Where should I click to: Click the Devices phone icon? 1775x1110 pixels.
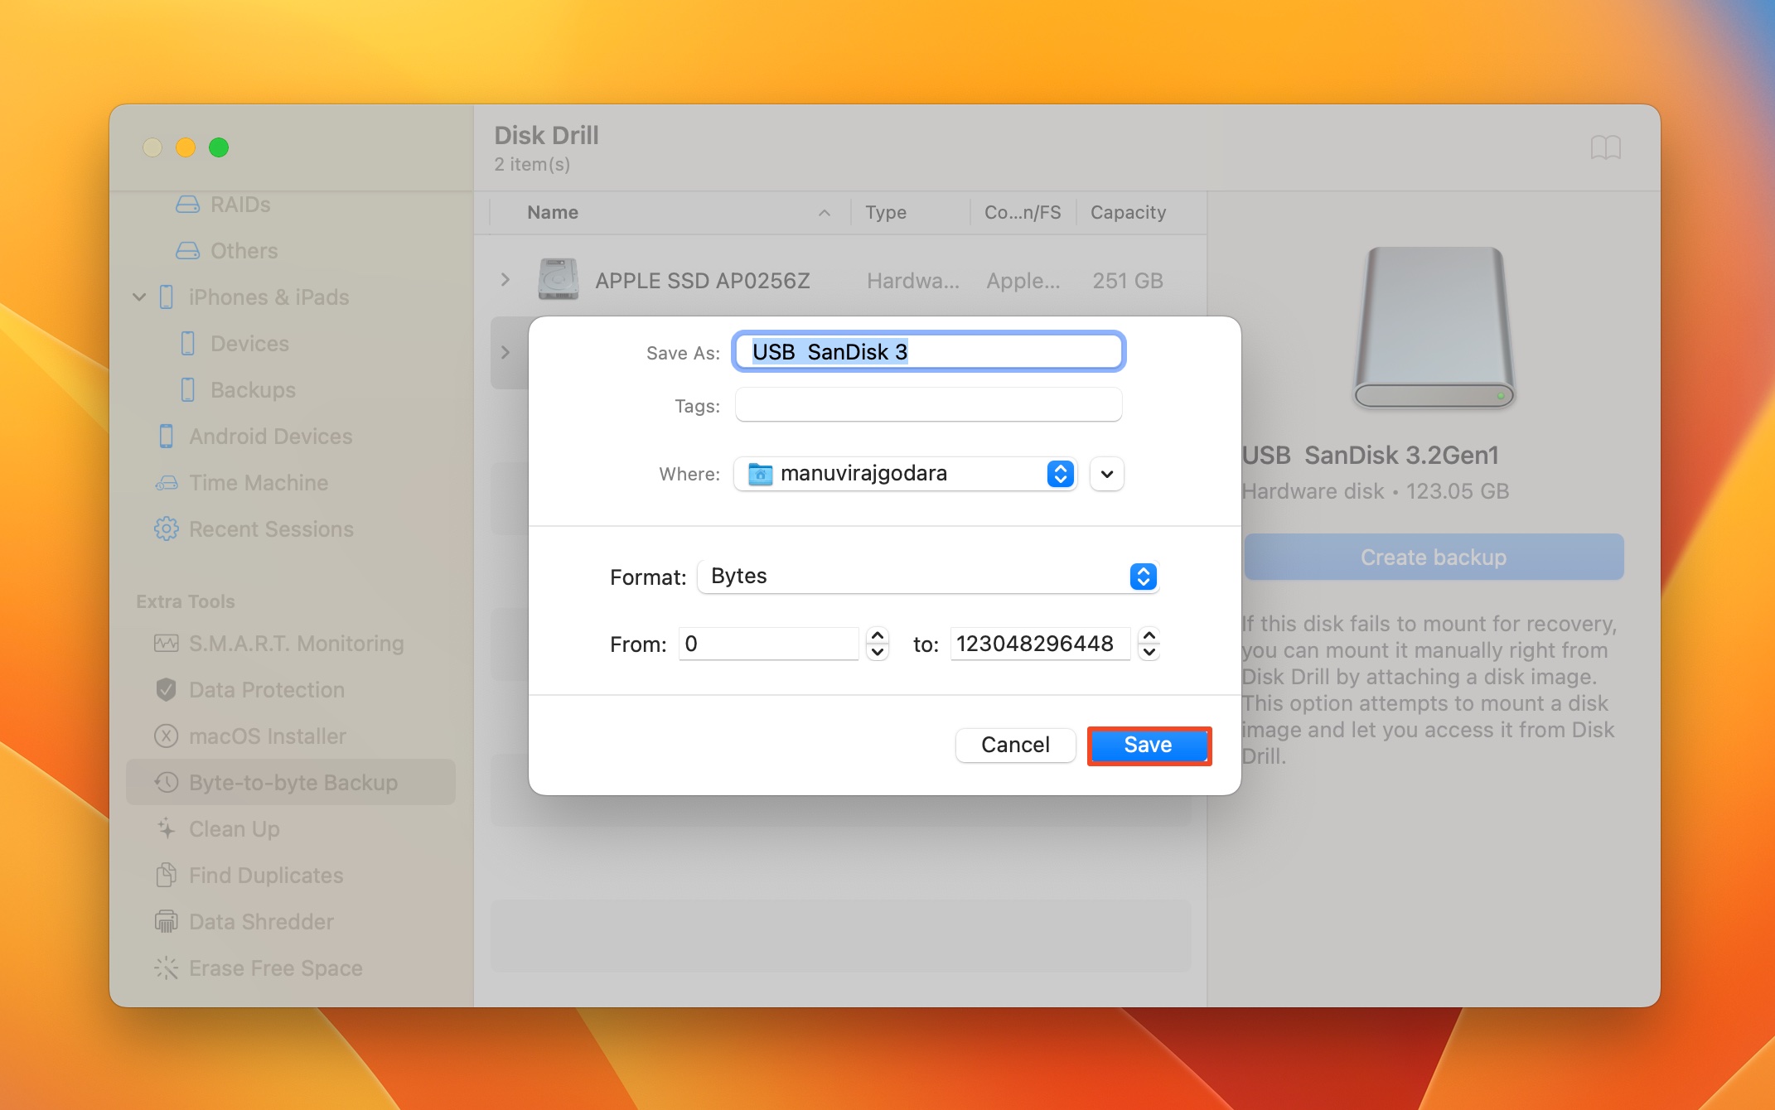click(188, 344)
